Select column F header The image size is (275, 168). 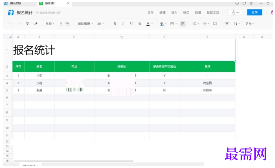pyautogui.click(x=208, y=37)
